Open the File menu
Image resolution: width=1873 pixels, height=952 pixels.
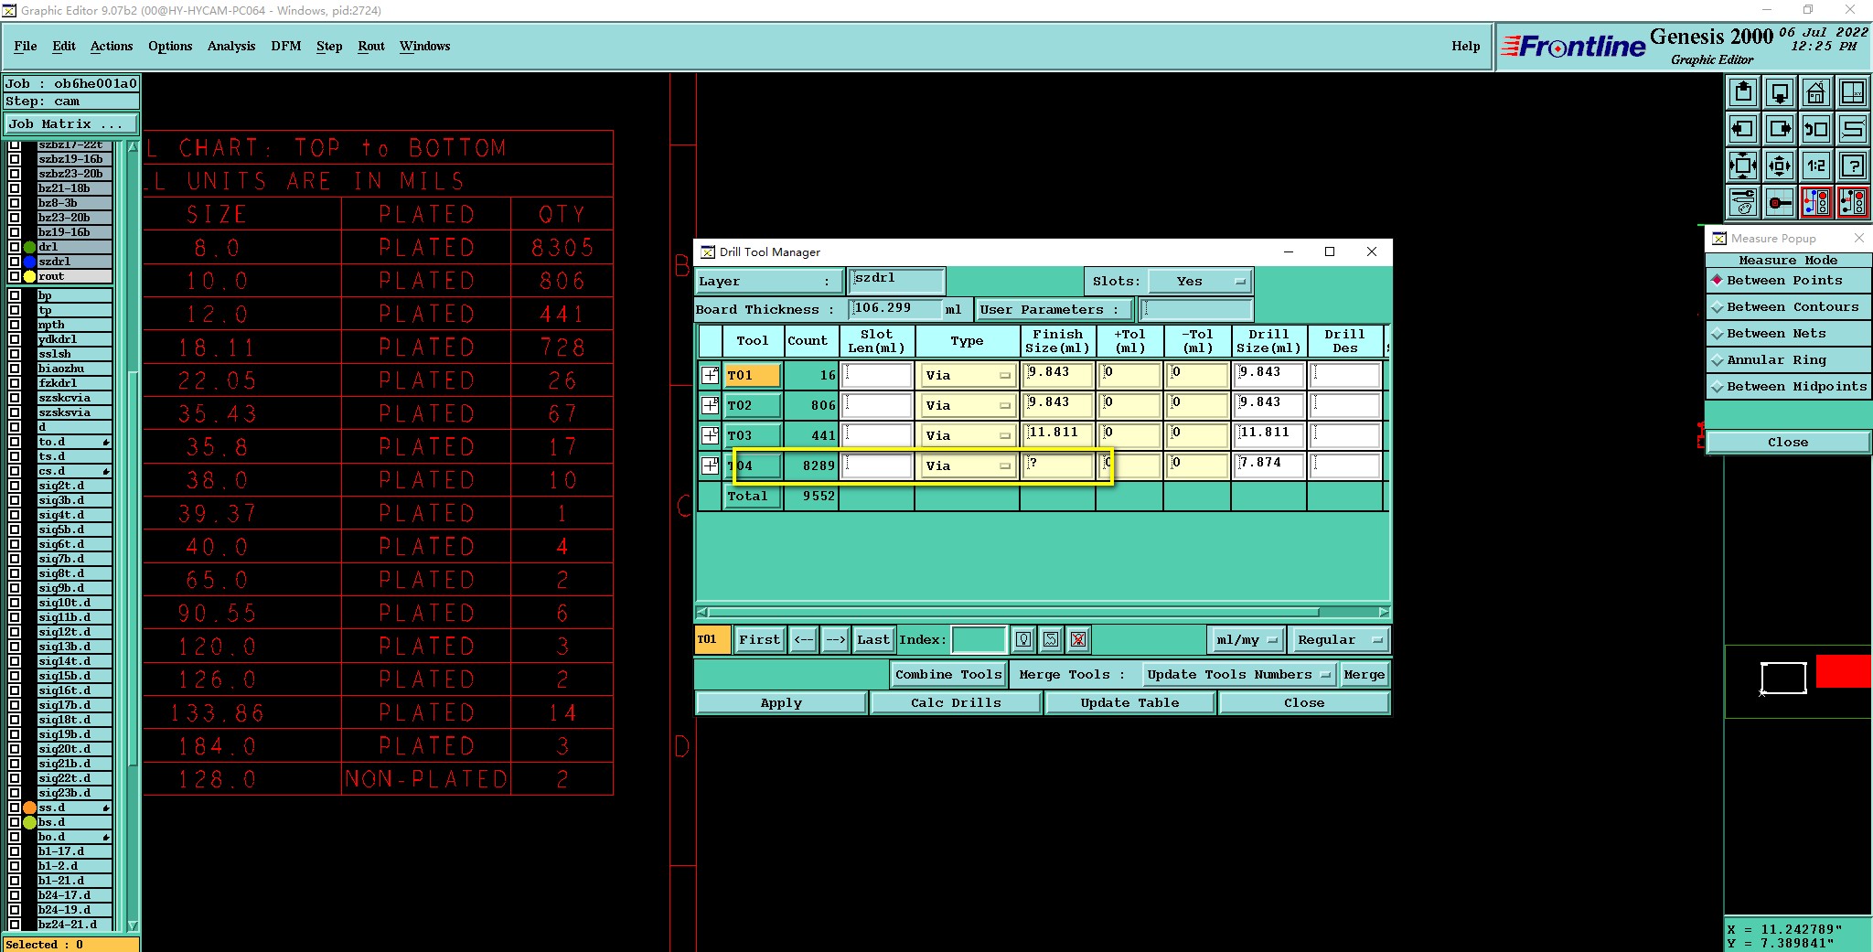[26, 46]
